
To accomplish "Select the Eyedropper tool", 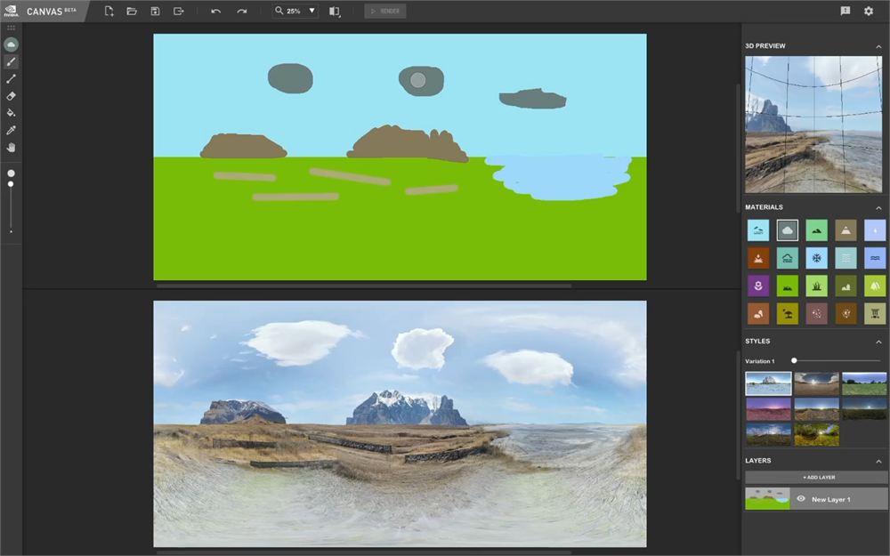I will (x=11, y=130).
